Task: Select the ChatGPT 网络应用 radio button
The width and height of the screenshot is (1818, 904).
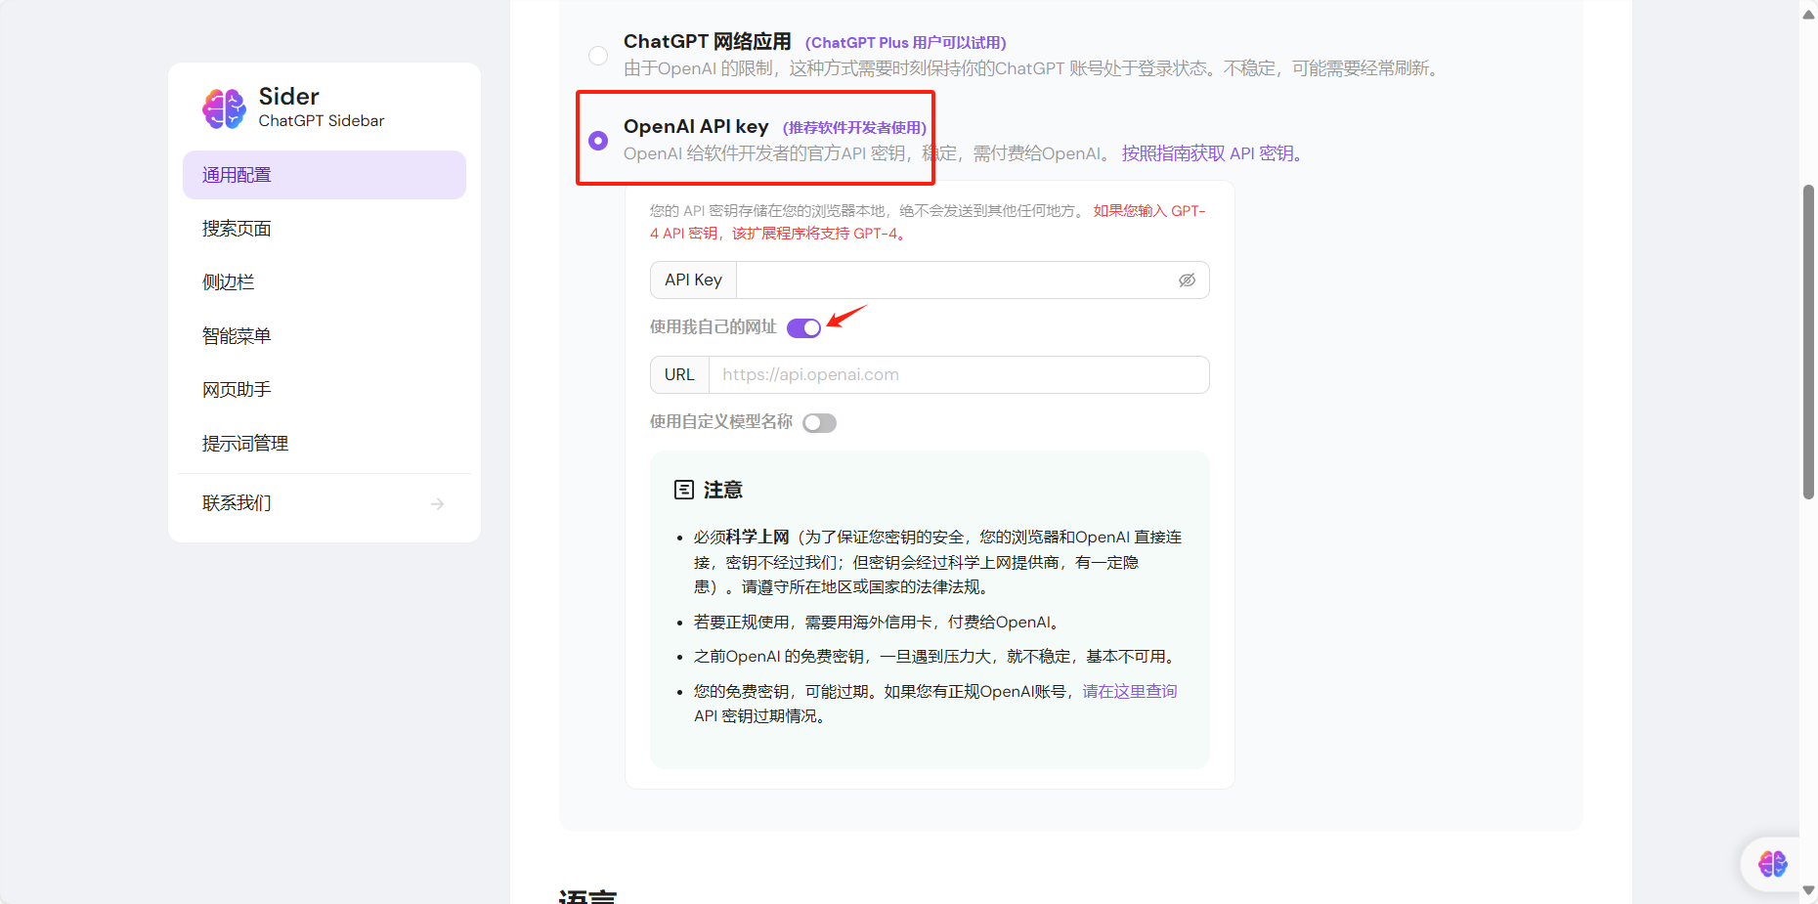Action: (598, 56)
